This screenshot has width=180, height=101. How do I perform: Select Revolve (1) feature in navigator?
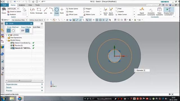tap(19, 45)
